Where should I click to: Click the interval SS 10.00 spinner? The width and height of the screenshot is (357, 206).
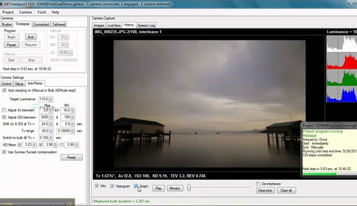tap(70, 53)
